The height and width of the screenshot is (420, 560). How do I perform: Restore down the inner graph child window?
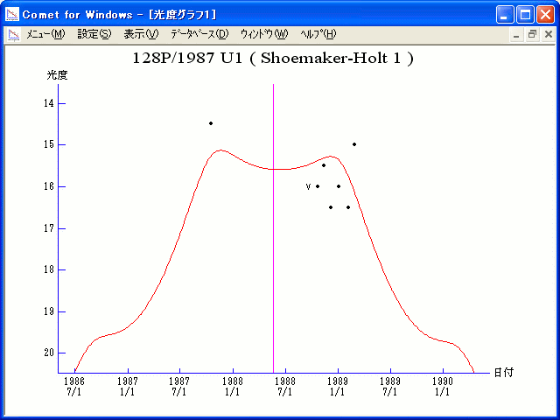(532, 34)
